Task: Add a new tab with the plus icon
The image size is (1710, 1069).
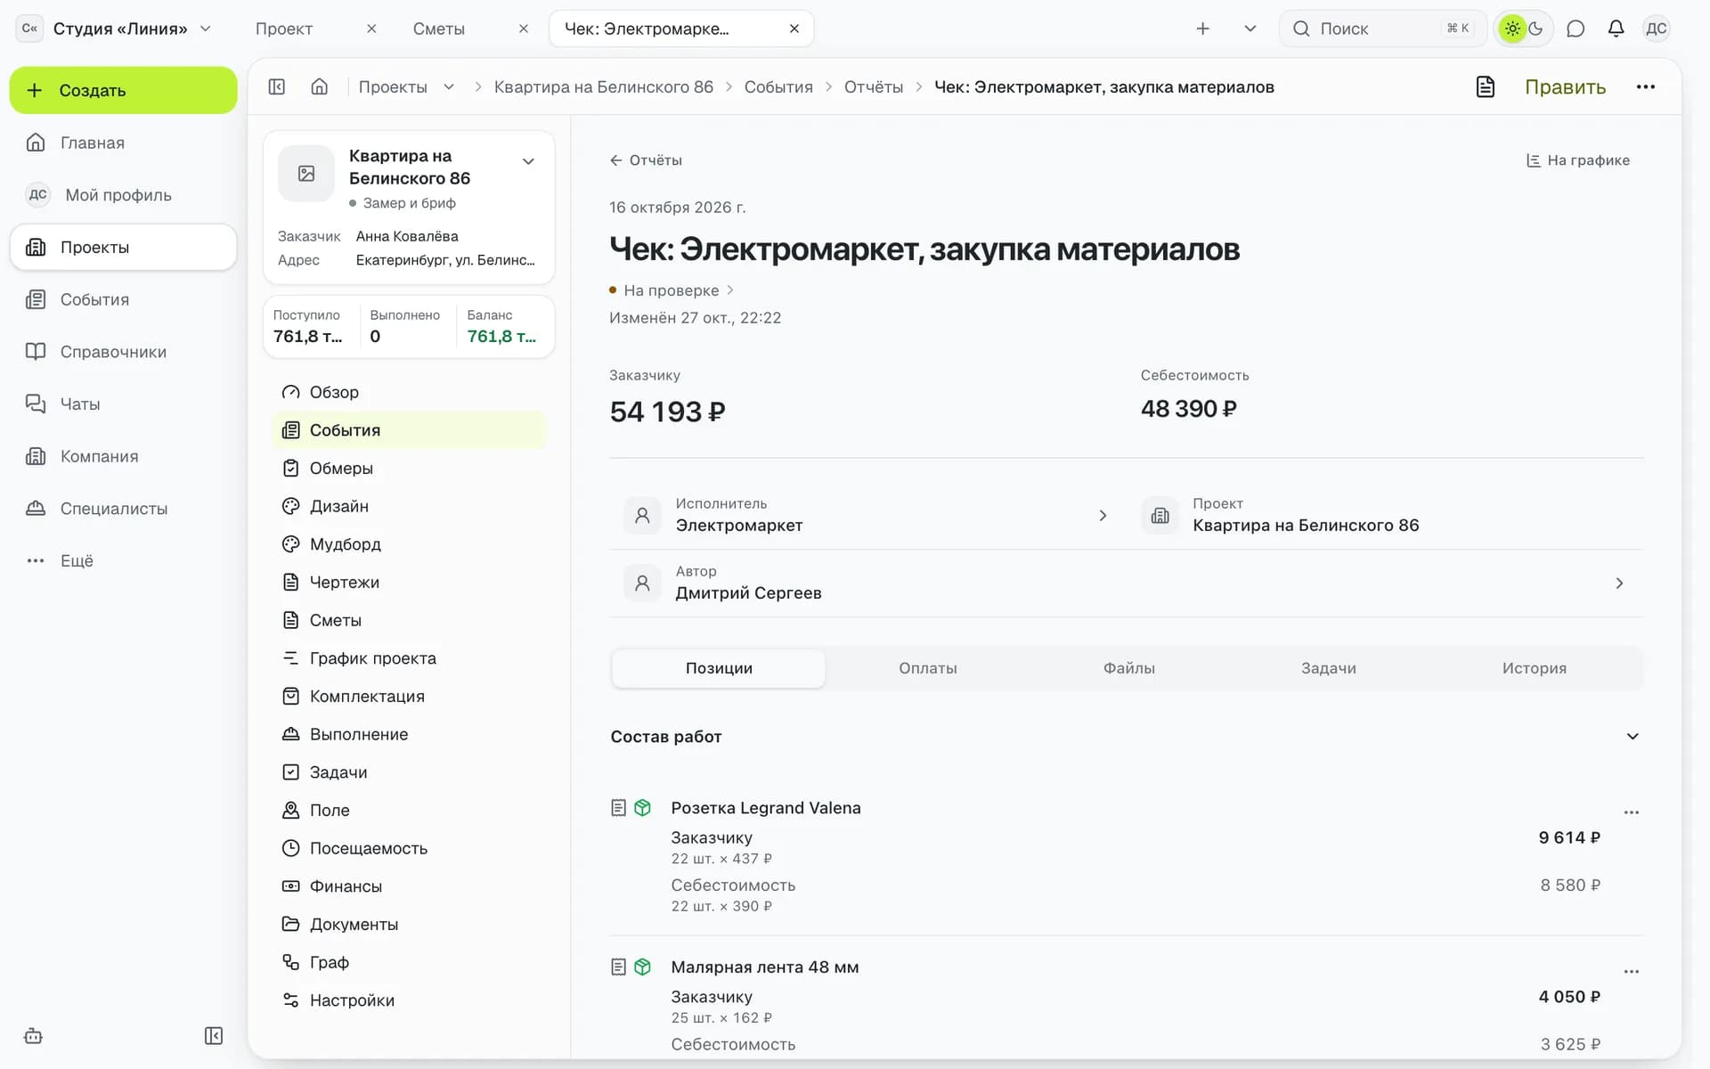Action: click(x=1202, y=29)
